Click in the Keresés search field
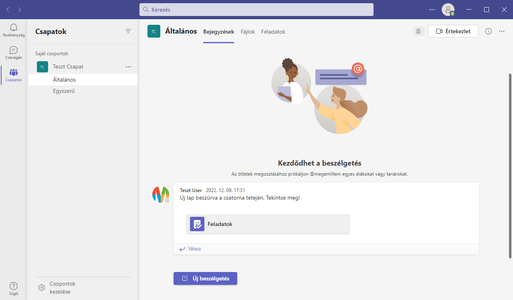The width and height of the screenshot is (513, 300). coord(256,10)
